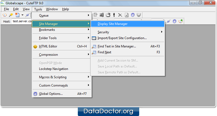The image size is (217, 116).
Task: Open the File menu
Action: tap(6, 9)
